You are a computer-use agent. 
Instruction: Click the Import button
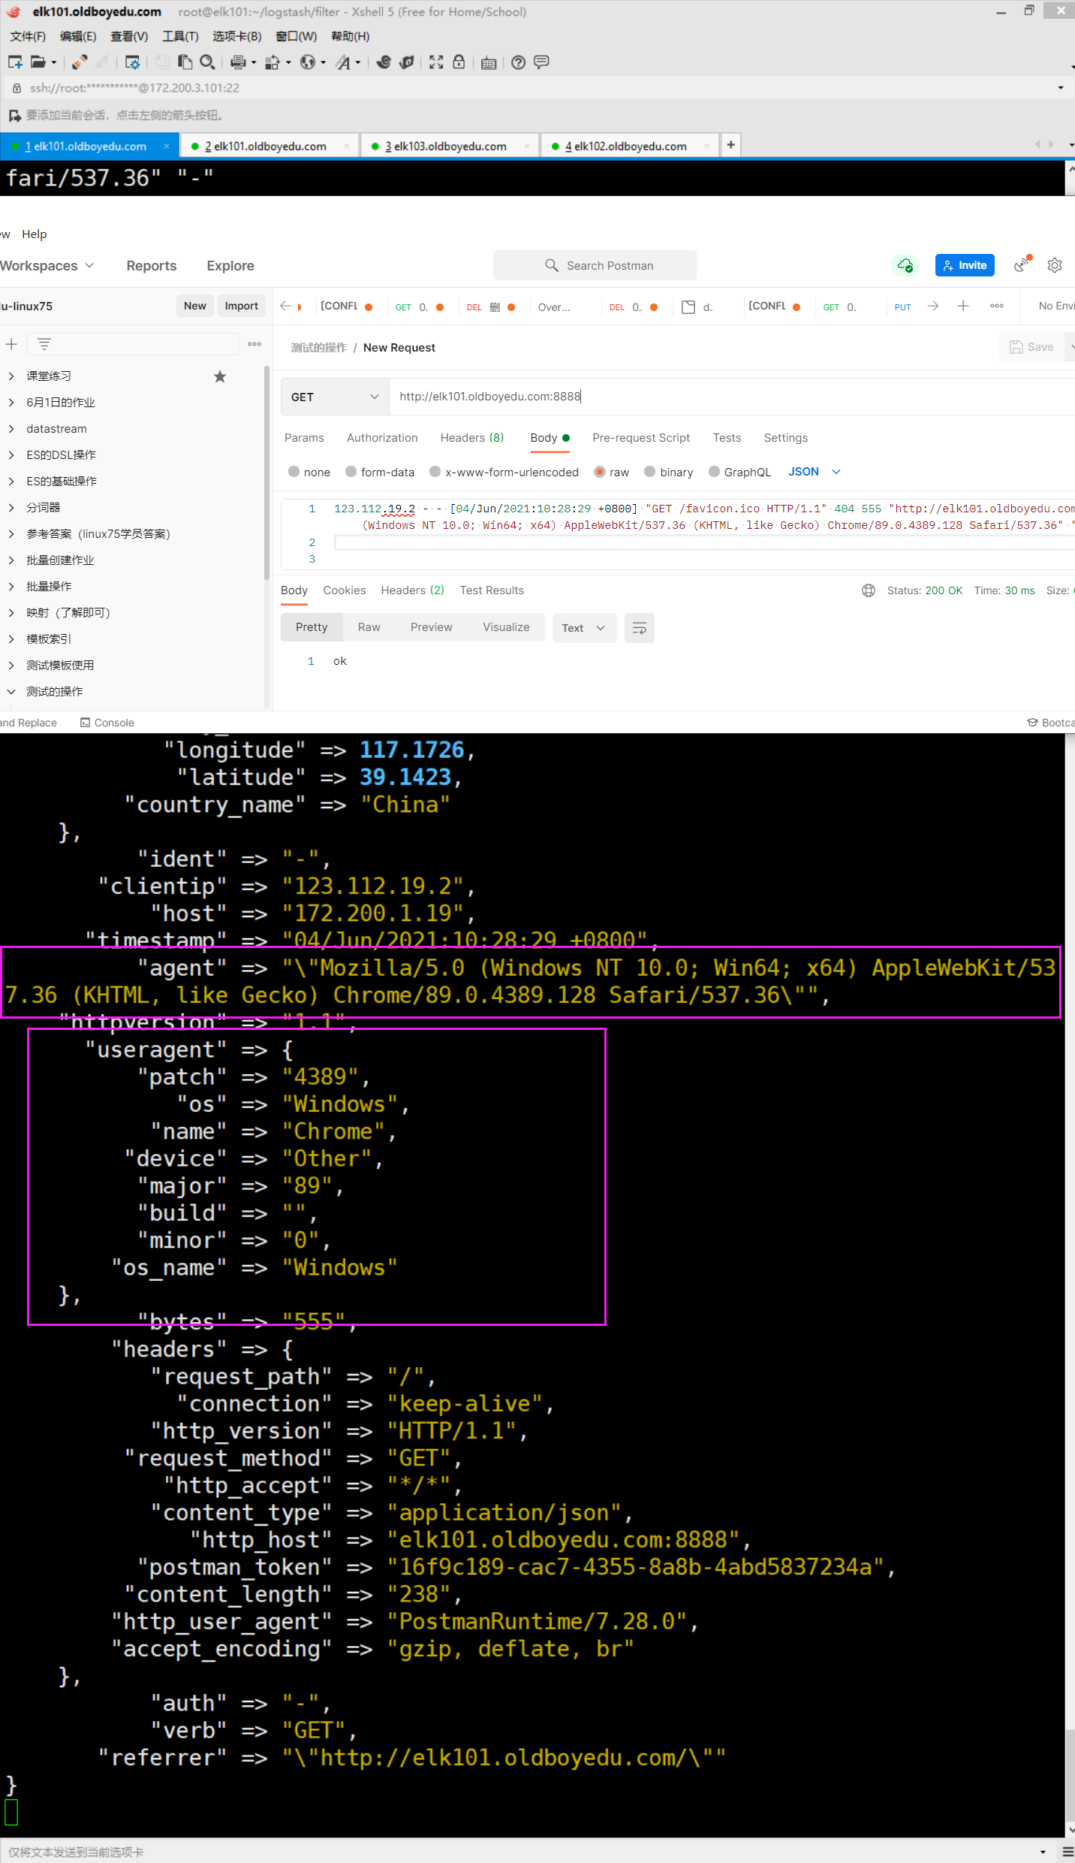point(242,306)
